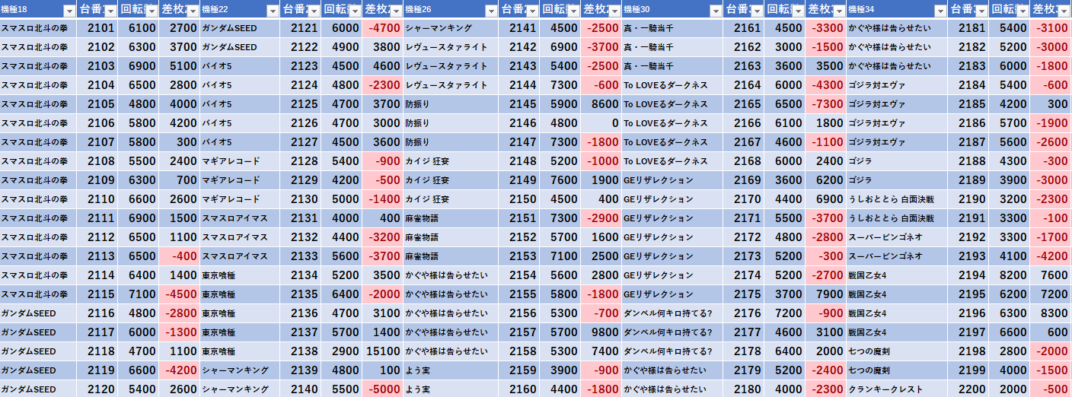The image size is (1072, 397).
Task: Open 回転 filter arrow in the 機種26 group
Action: click(x=573, y=11)
